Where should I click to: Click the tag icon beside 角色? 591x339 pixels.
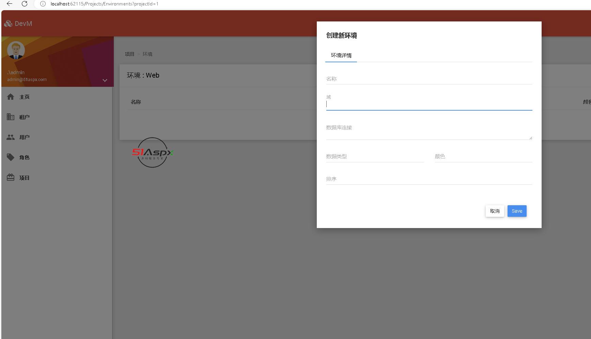coord(11,157)
